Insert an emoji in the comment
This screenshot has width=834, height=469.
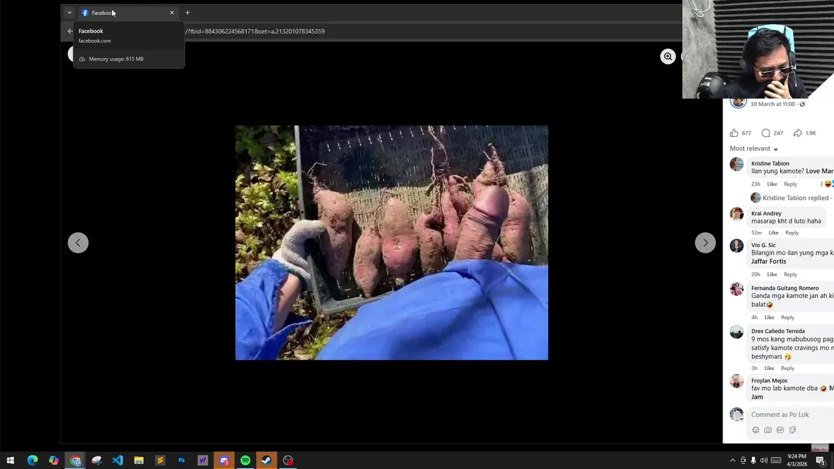tap(756, 430)
